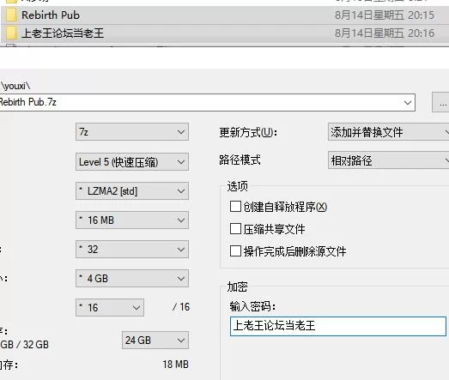Open the 添加并替换文件 update mode dropdown

coord(389,132)
